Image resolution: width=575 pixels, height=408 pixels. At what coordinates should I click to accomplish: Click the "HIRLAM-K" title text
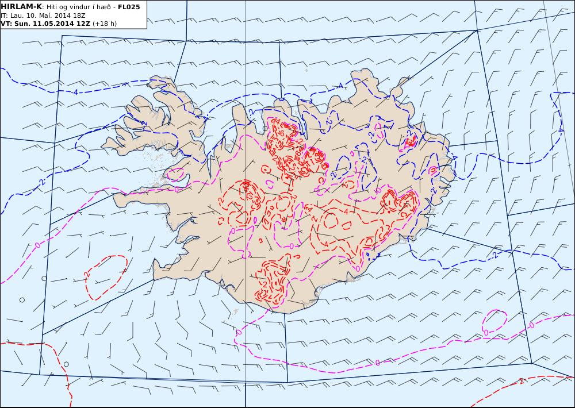[x=21, y=7]
